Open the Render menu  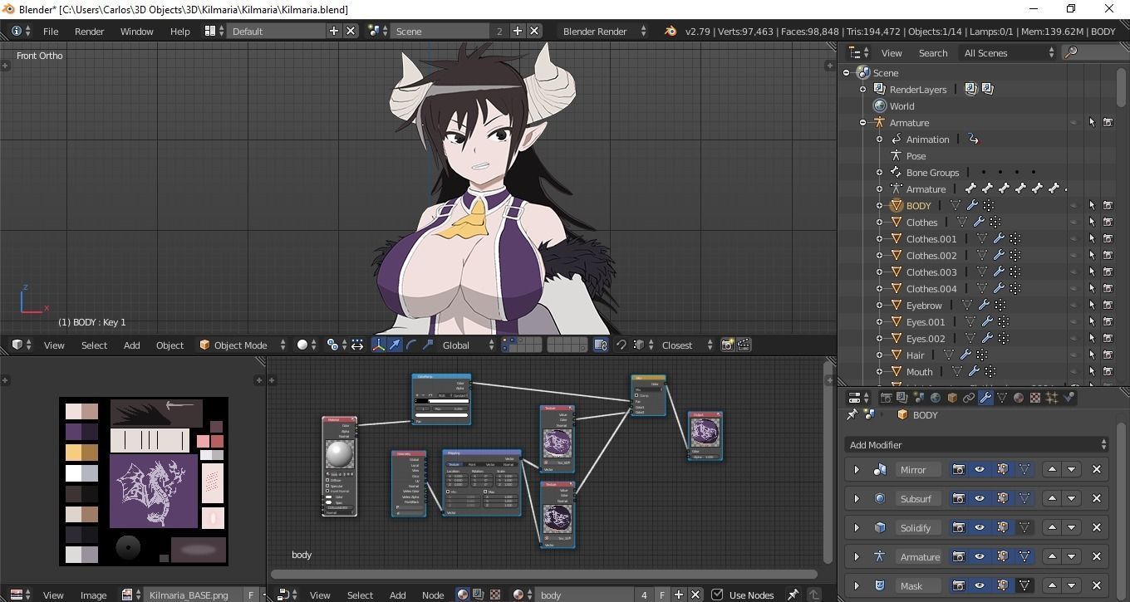90,32
